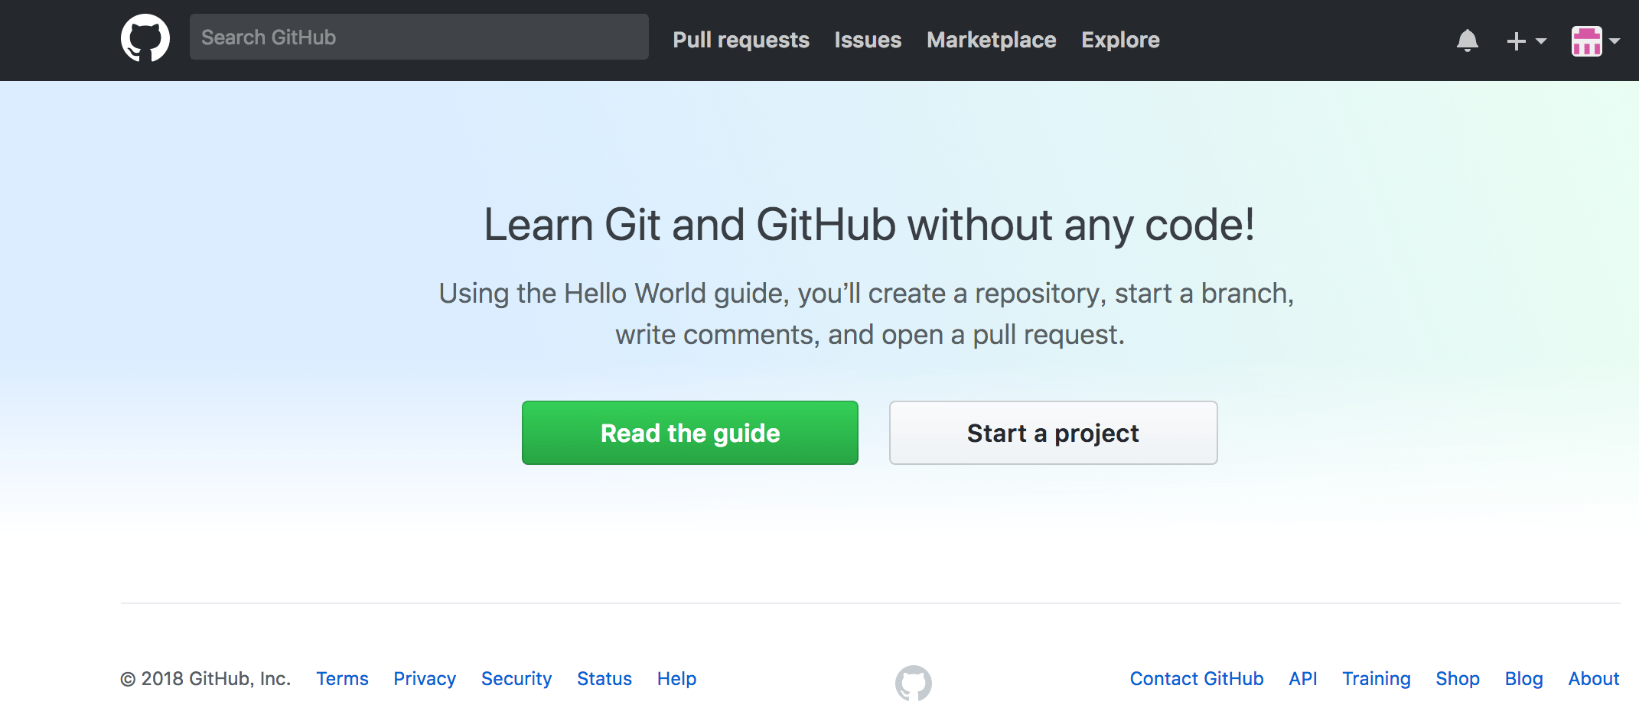This screenshot has height=708, width=1639.
Task: Click the GitHub octocat logo
Action: click(x=145, y=37)
